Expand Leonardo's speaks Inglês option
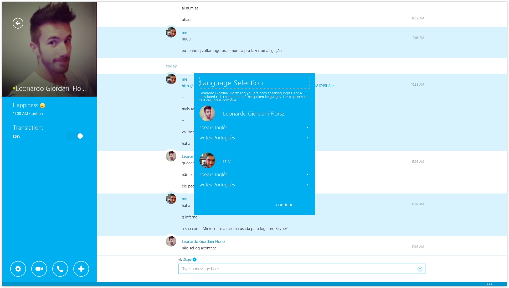The image size is (509, 288). [x=254, y=128]
